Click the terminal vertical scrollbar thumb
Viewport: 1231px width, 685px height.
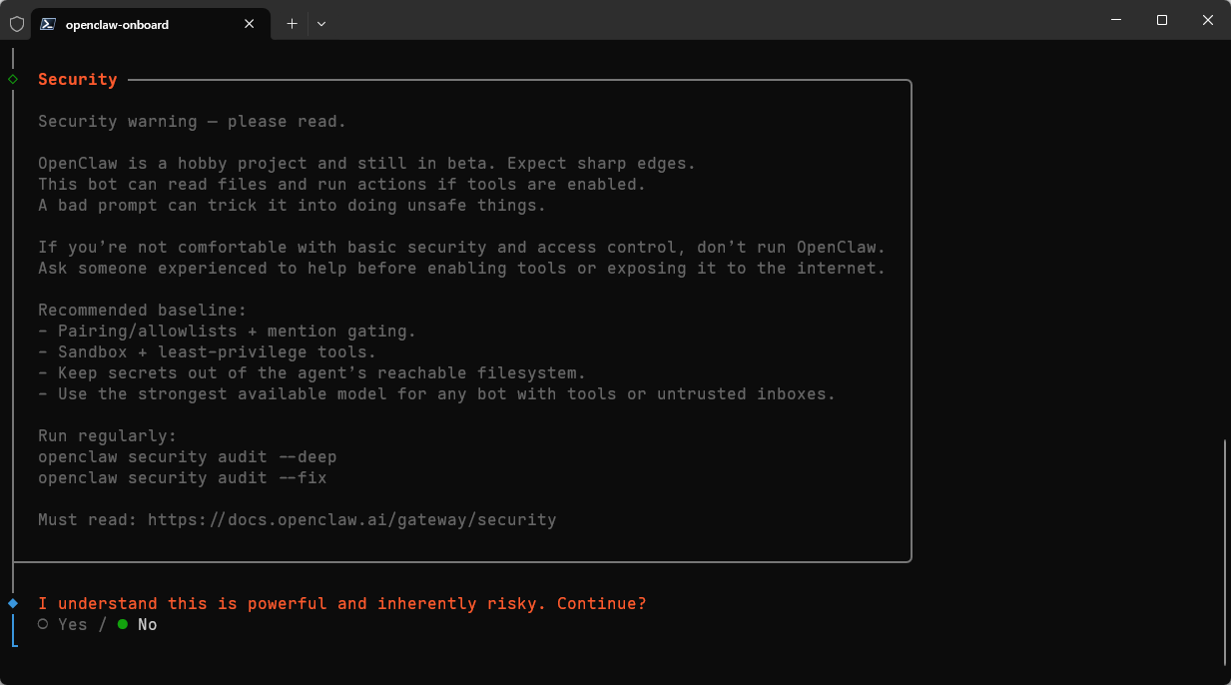click(x=1225, y=552)
